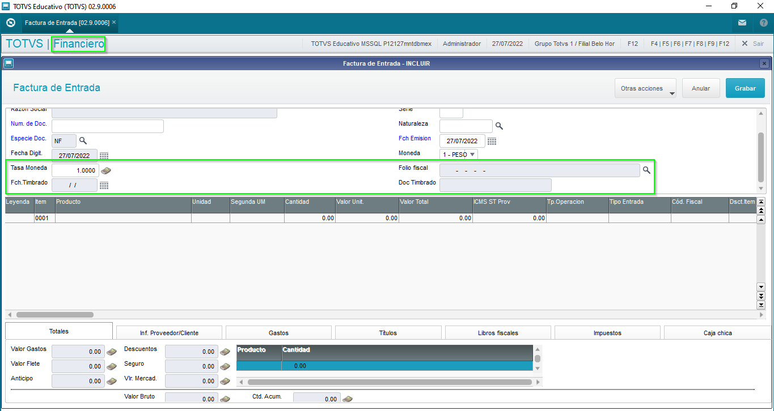The width and height of the screenshot is (774, 411).
Task: Click the left arrow of items grid horizontal scrollbar
Action: tap(9, 315)
